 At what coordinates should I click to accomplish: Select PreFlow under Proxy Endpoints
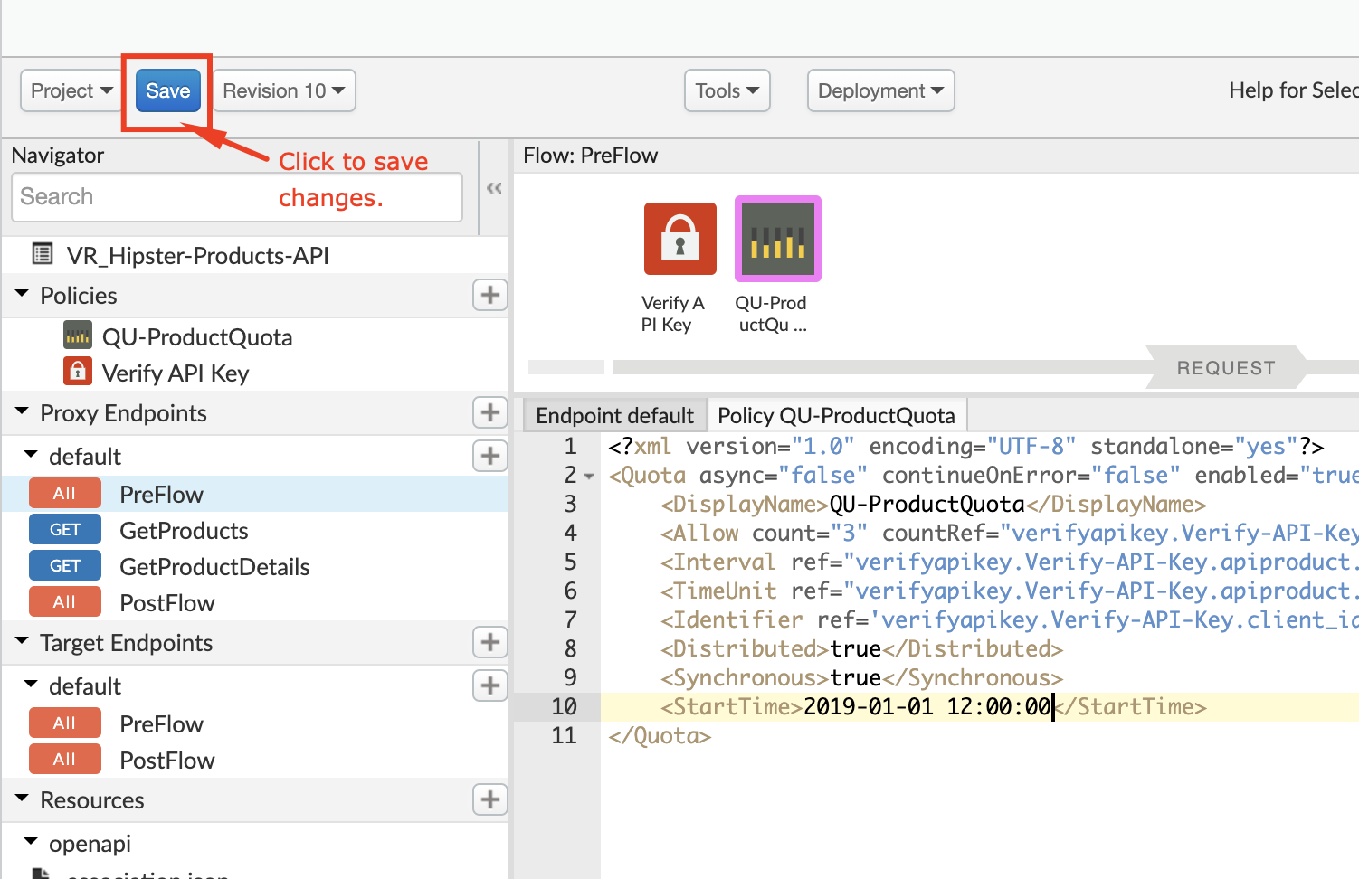162,495
